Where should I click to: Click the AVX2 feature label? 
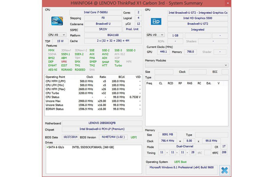click(x=105, y=54)
